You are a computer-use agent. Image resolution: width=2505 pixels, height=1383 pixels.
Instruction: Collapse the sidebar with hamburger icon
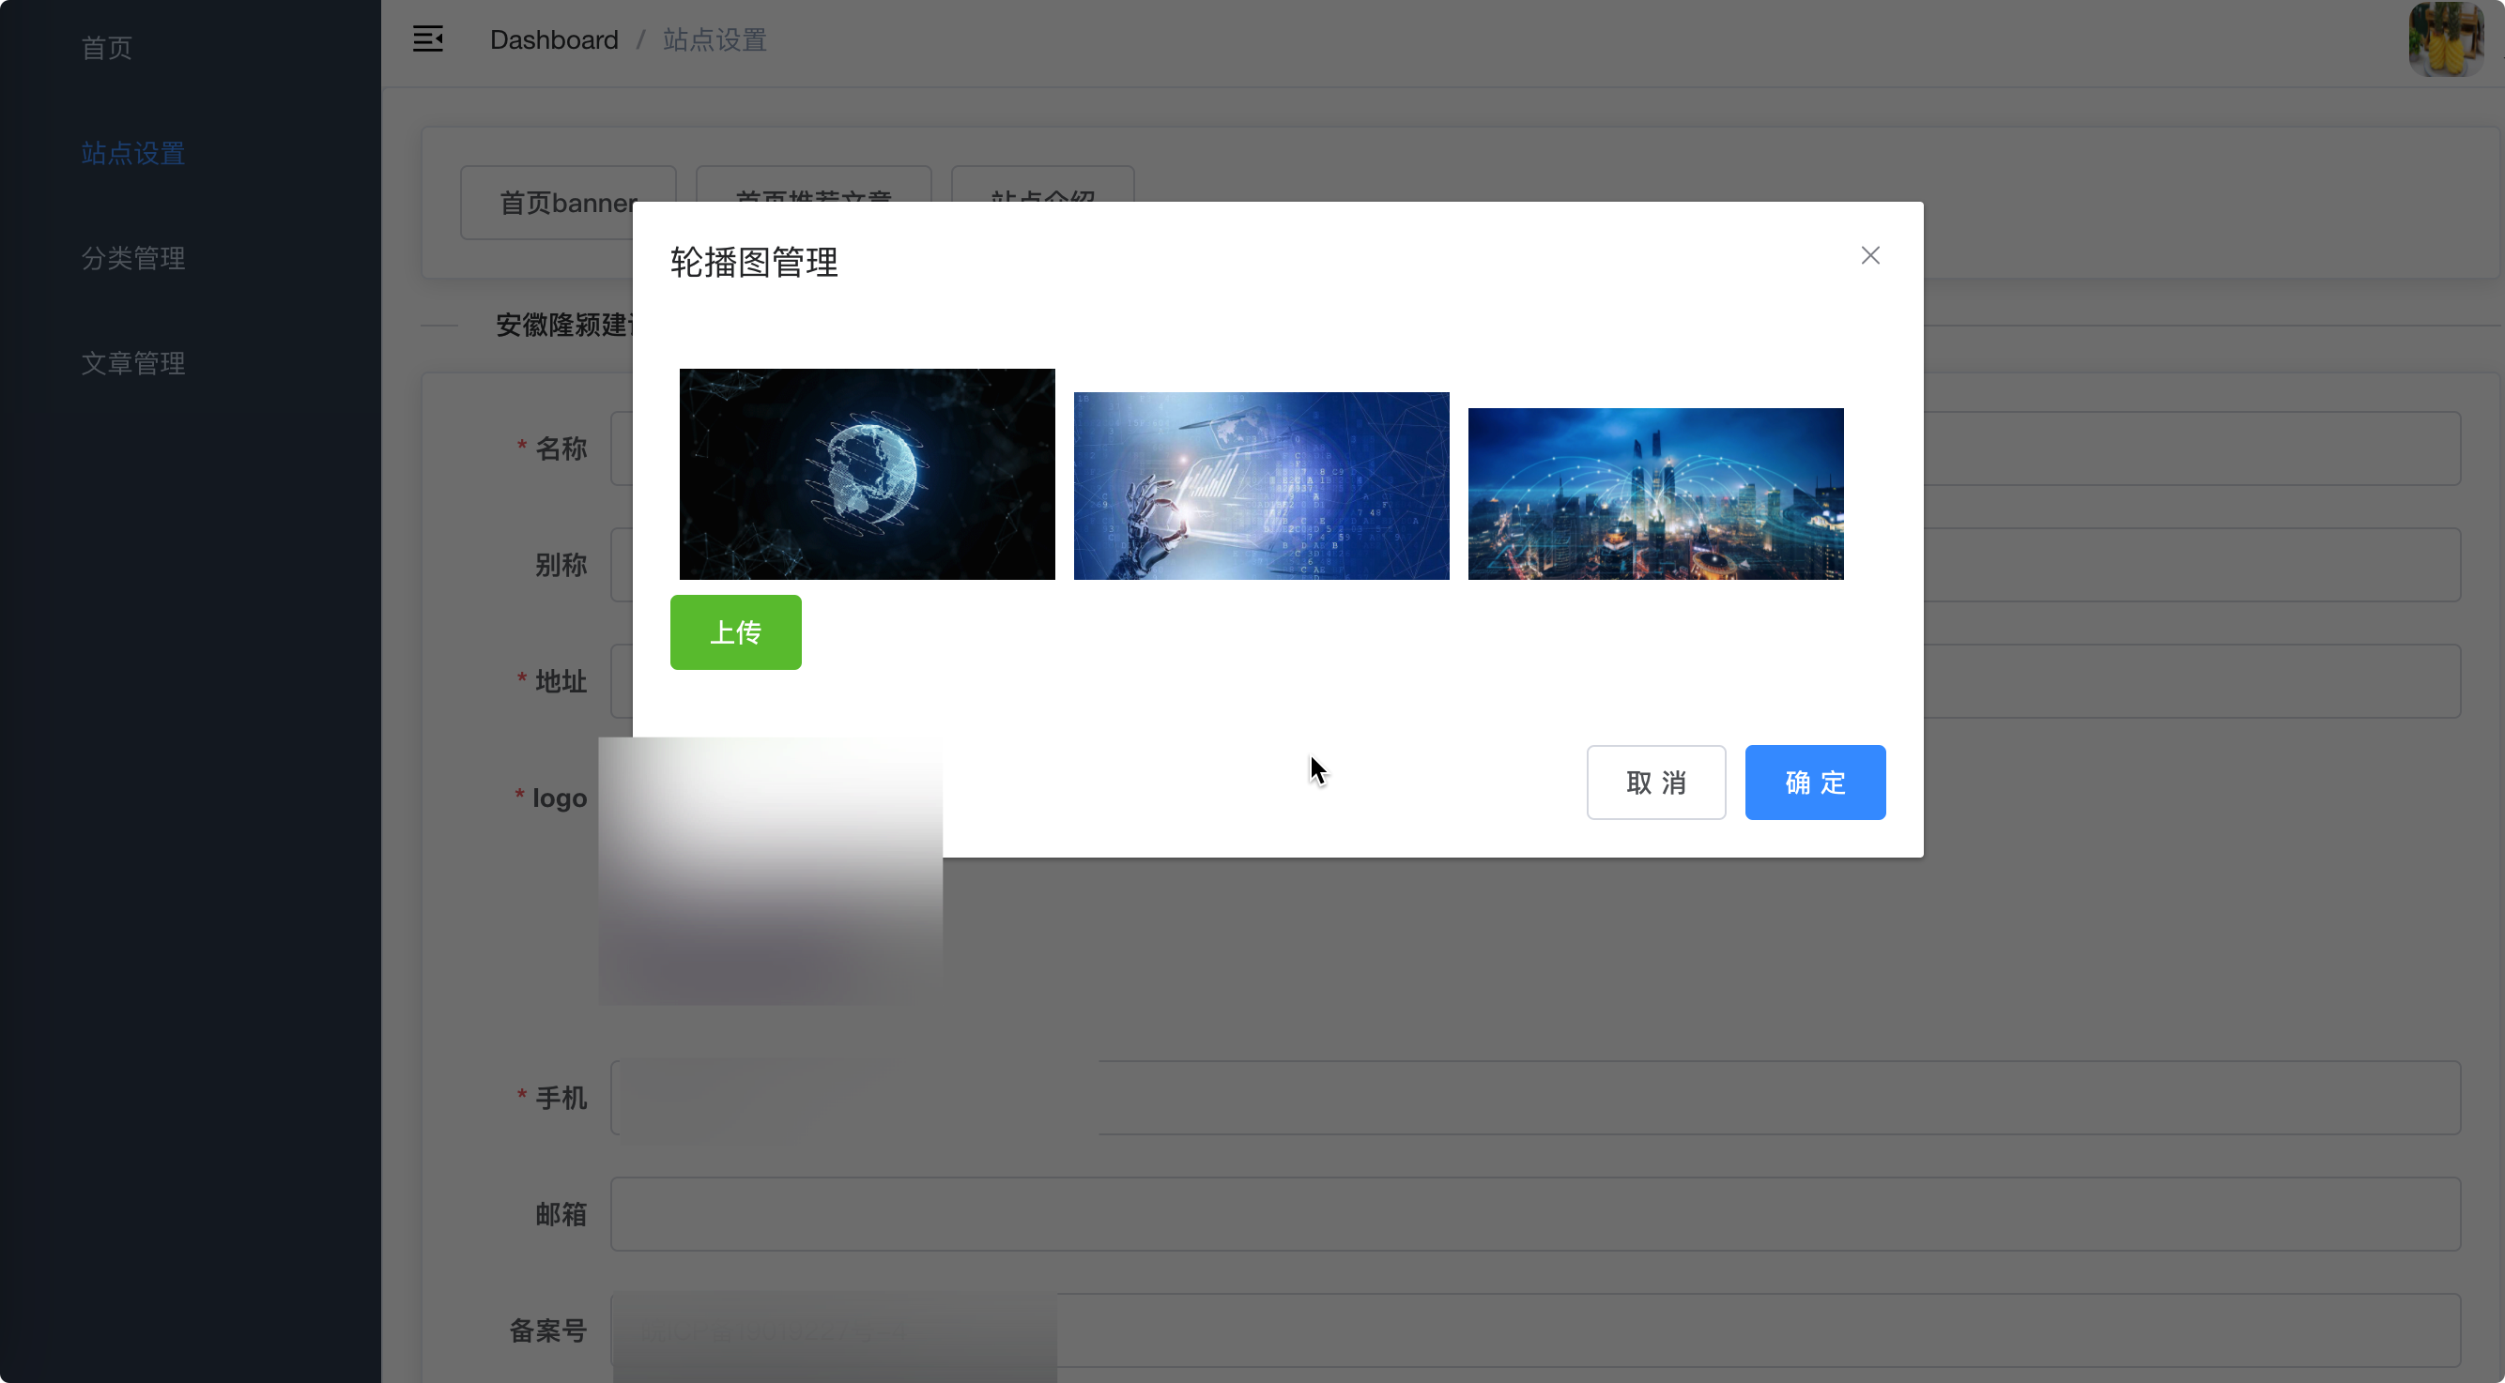[428, 38]
